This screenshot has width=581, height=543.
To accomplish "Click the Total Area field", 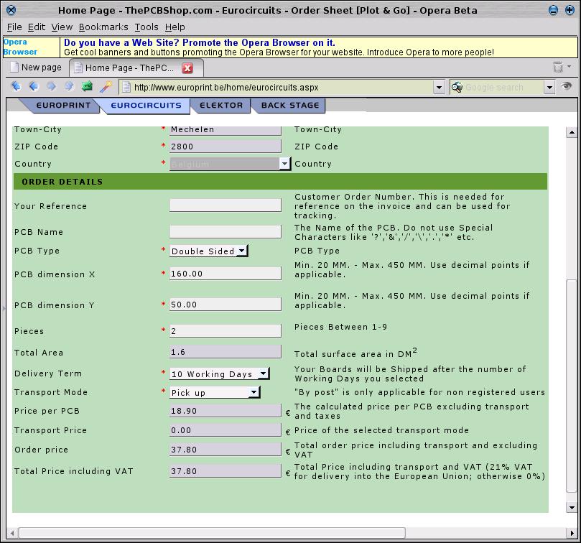I will pyautogui.click(x=226, y=352).
